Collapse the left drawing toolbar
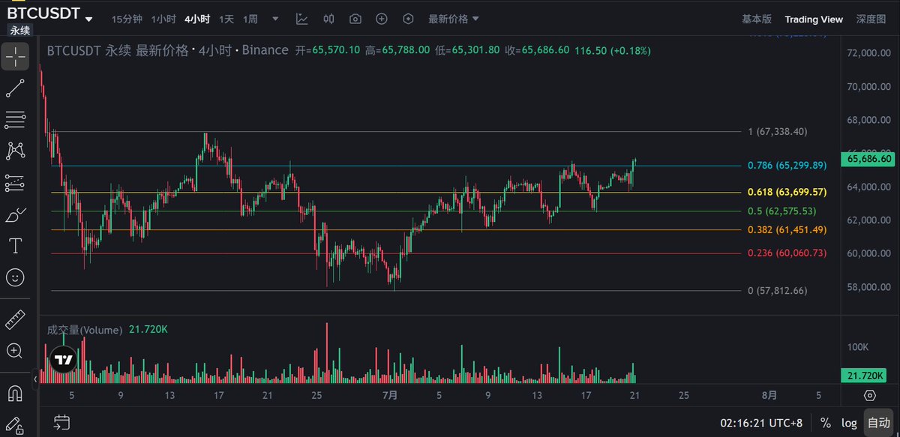Image resolution: width=900 pixels, height=437 pixels. click(35, 380)
